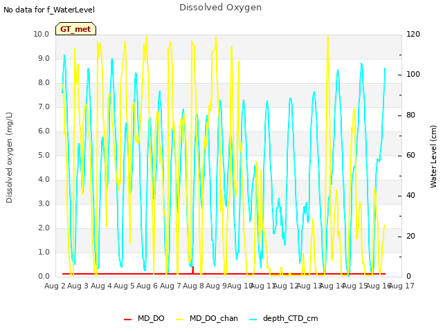Screen dimensions: 443x332
Task: Select the depth_CTD_cm legend entry
Action: pos(284,318)
